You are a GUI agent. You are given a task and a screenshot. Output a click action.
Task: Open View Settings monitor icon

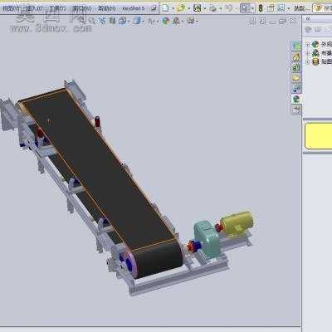pos(191,21)
